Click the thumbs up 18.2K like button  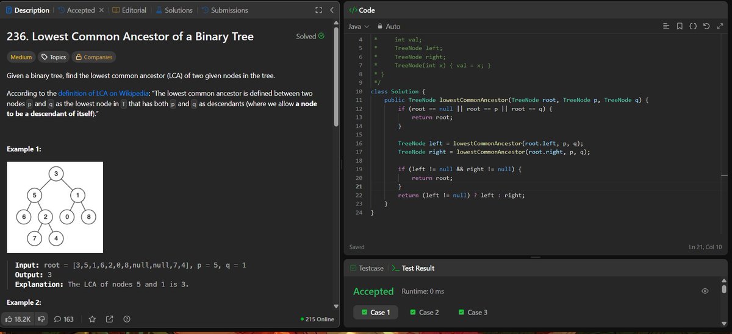(18, 319)
